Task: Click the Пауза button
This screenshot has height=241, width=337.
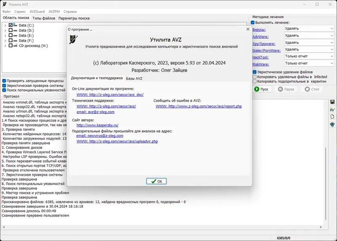Action: coord(286,89)
